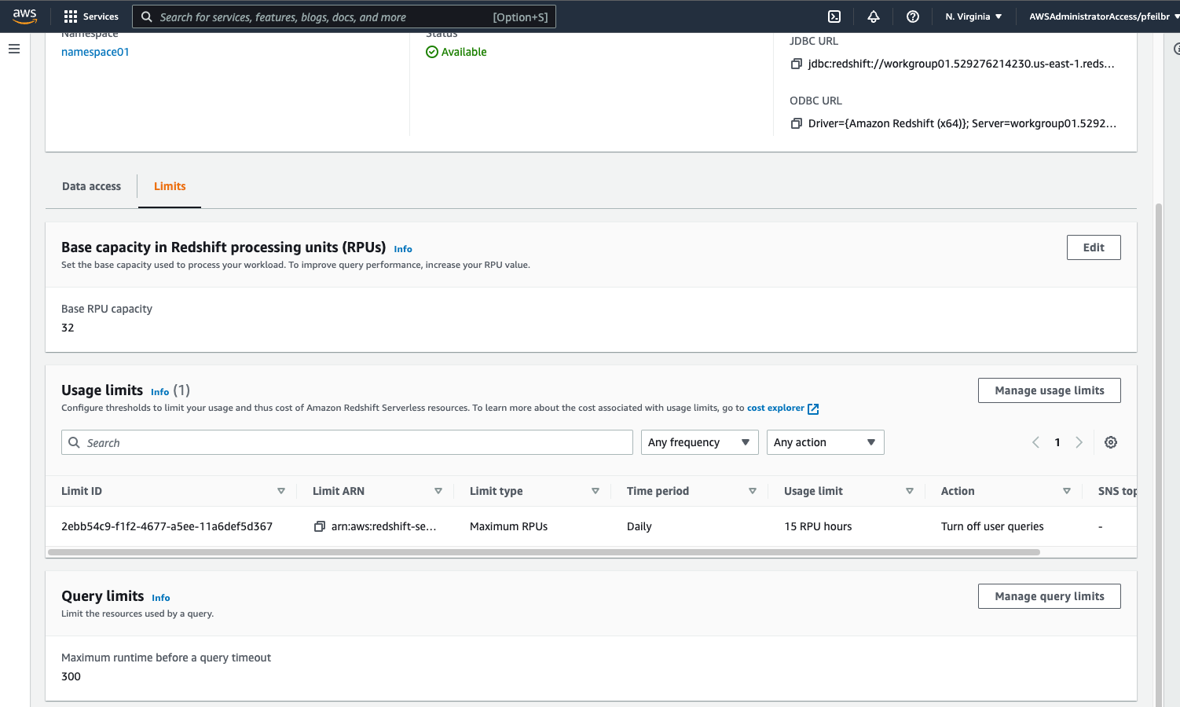Sort by Limit ARN column arrow
Viewport: 1180px width, 707px height.
coord(438,491)
